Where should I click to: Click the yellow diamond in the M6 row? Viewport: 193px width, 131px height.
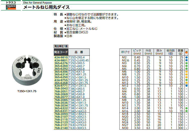click(x=186, y=72)
